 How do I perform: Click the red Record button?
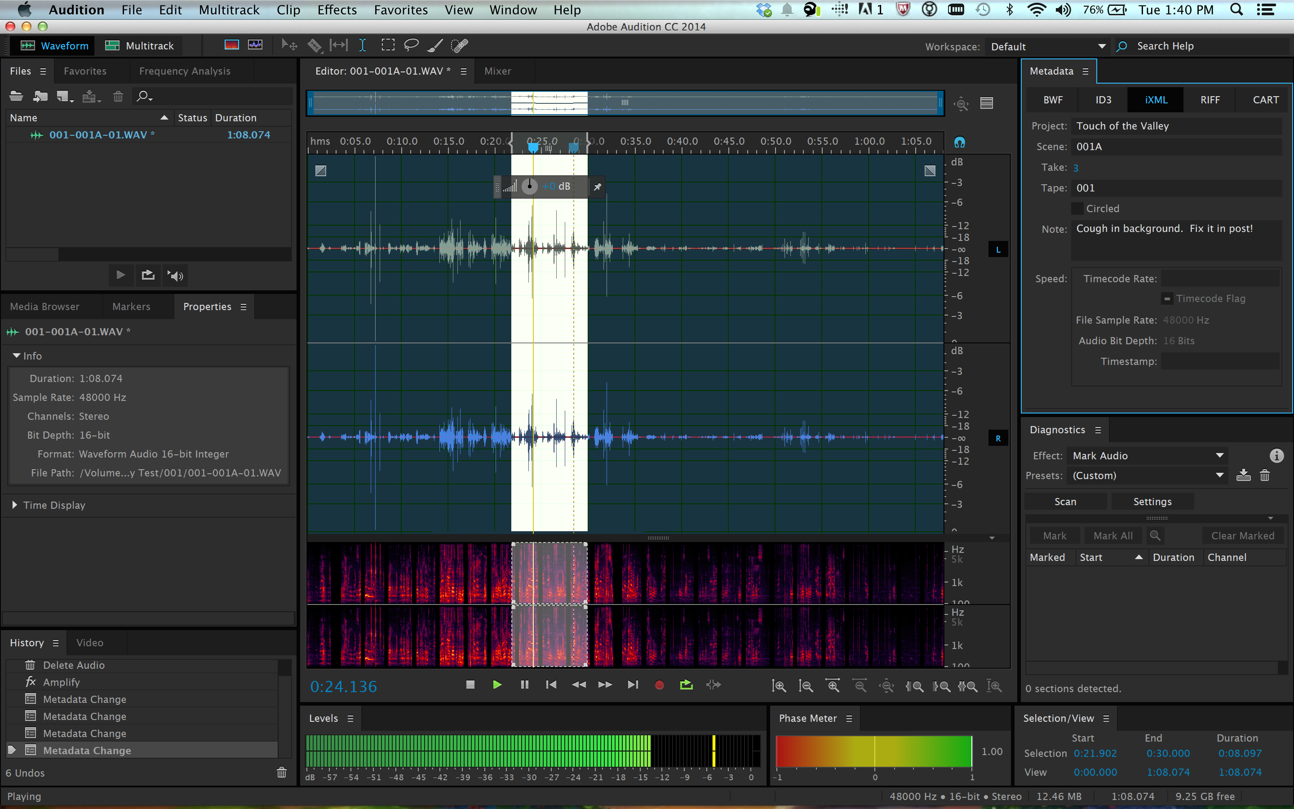click(659, 685)
